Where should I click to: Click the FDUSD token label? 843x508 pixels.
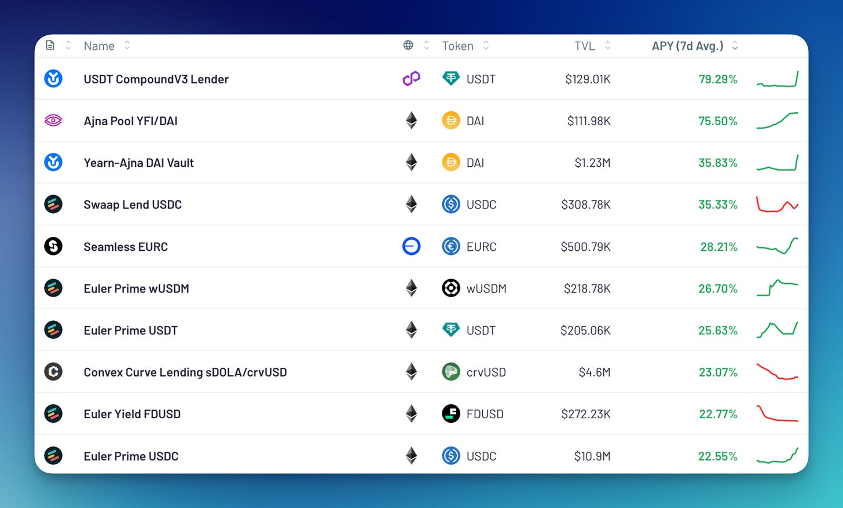[485, 414]
